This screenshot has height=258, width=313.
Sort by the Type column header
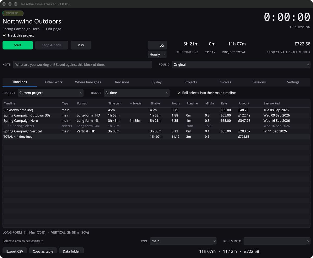(x=68, y=103)
